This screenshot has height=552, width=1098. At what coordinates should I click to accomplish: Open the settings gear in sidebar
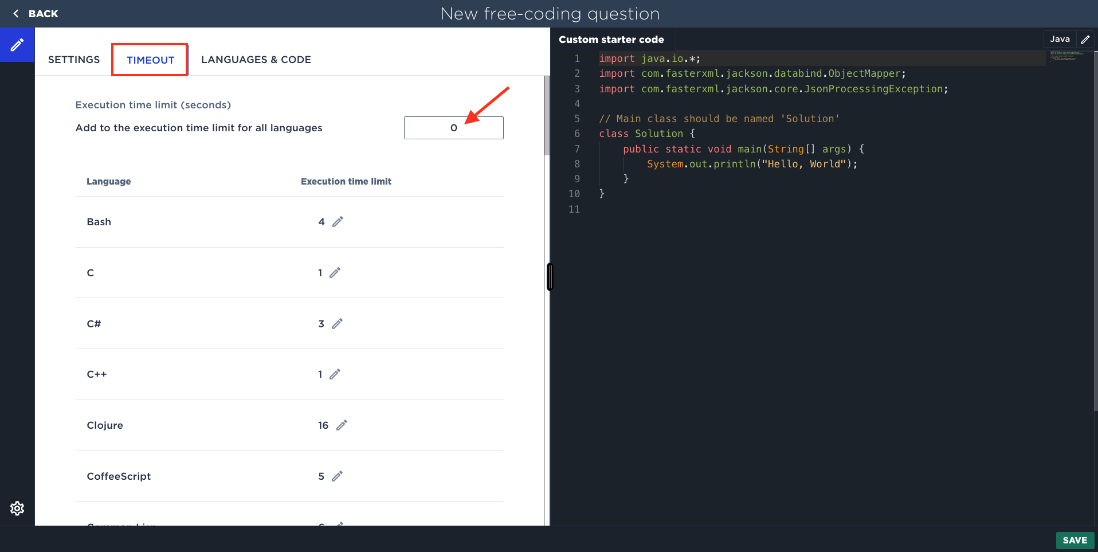click(x=17, y=508)
